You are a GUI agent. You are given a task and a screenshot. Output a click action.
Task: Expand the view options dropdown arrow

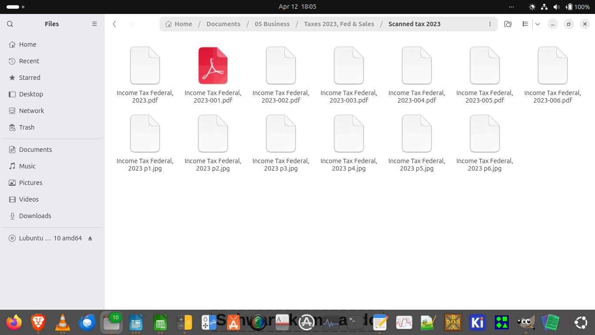(538, 24)
